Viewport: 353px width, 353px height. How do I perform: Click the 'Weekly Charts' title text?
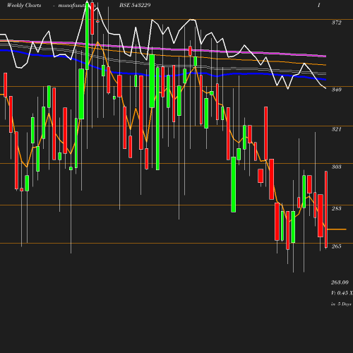pos(24,6)
